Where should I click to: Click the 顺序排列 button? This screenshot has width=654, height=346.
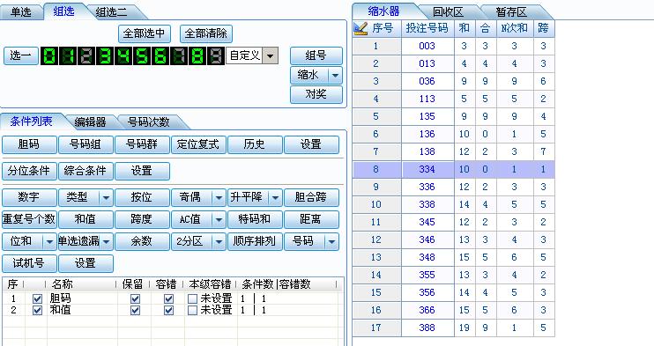[x=255, y=241]
